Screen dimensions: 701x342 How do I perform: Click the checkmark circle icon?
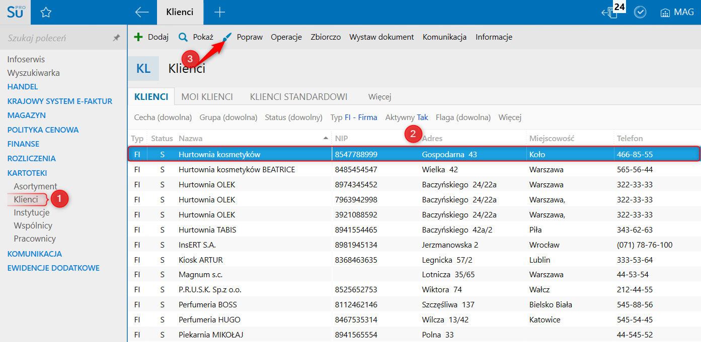(640, 13)
